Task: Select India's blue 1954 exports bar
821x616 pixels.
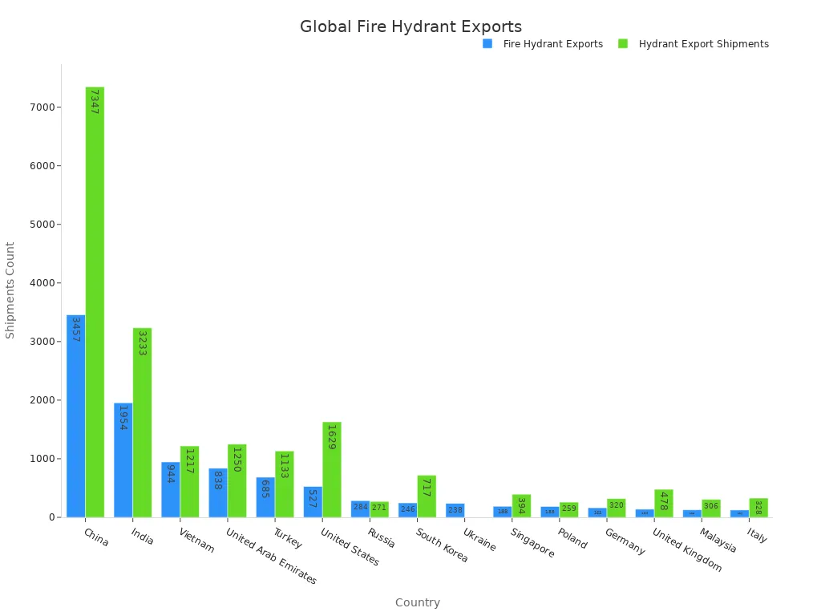Action: pos(121,457)
